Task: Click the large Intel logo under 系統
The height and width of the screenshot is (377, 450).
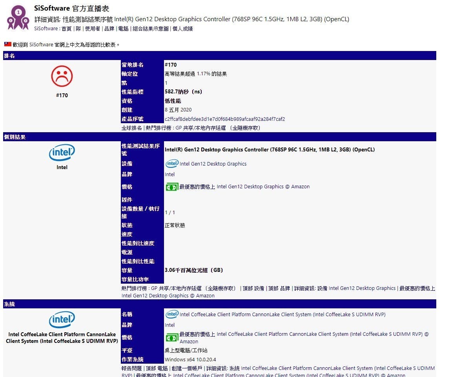Action: click(62, 320)
